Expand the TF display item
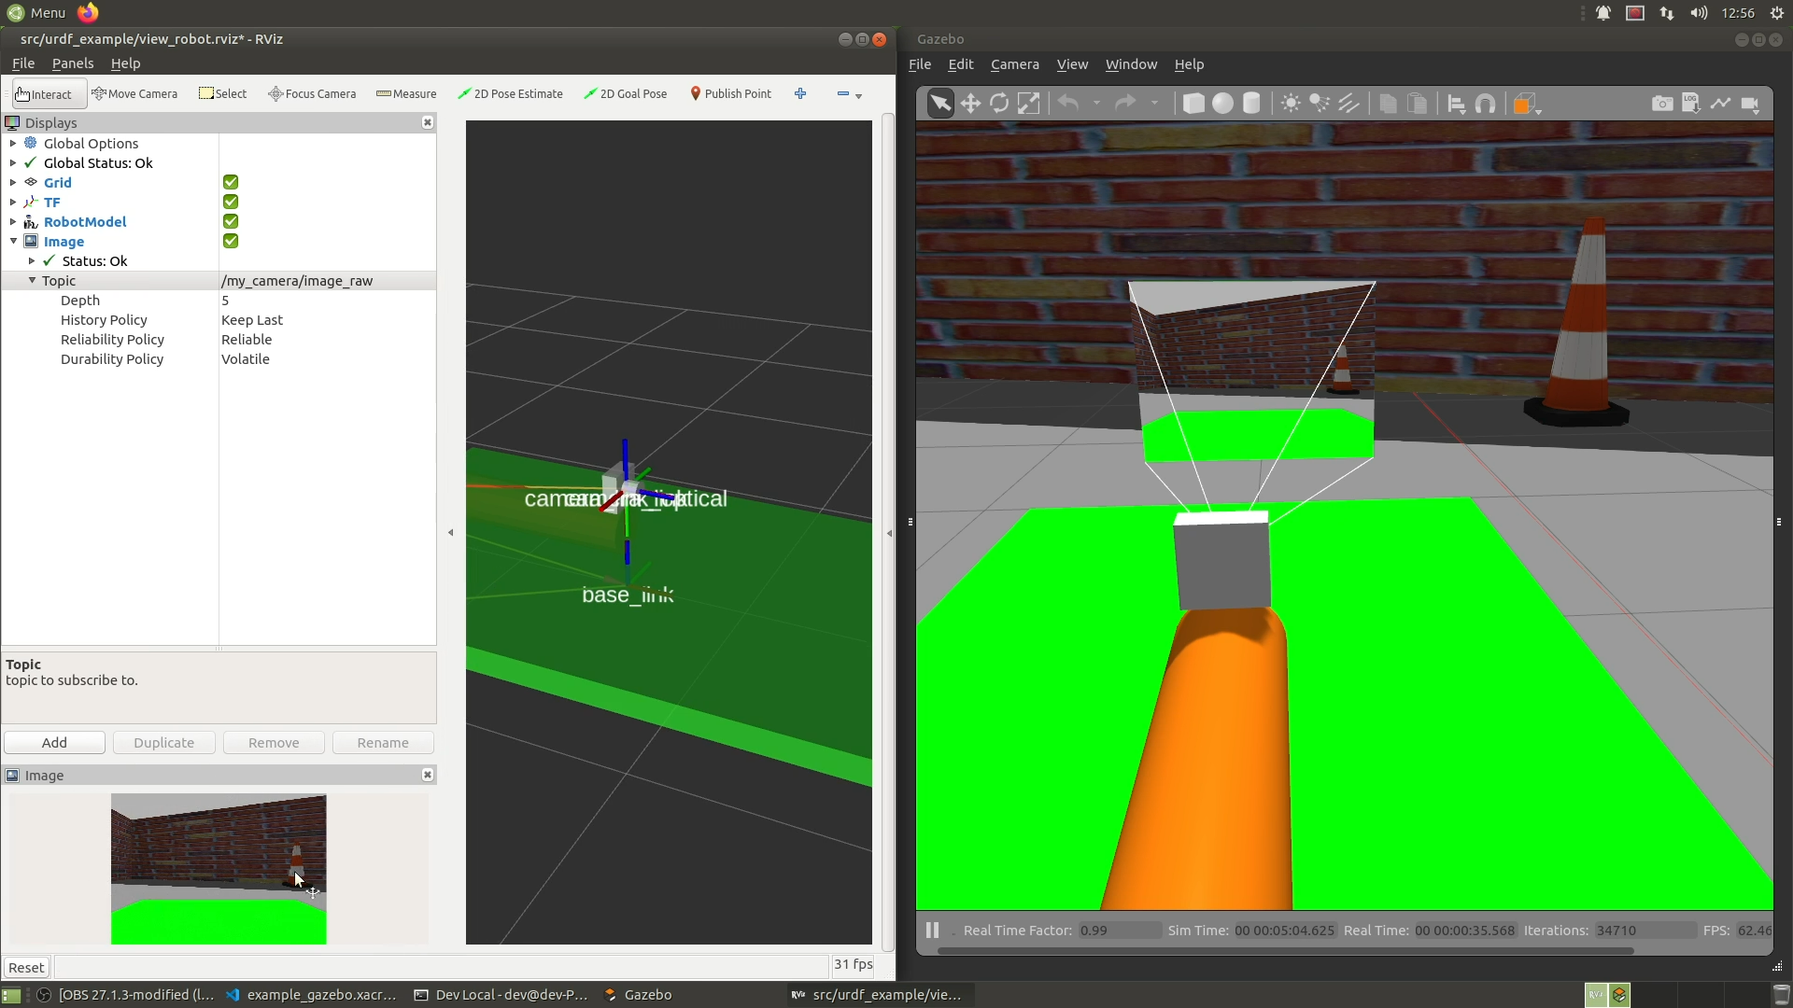 (13, 202)
